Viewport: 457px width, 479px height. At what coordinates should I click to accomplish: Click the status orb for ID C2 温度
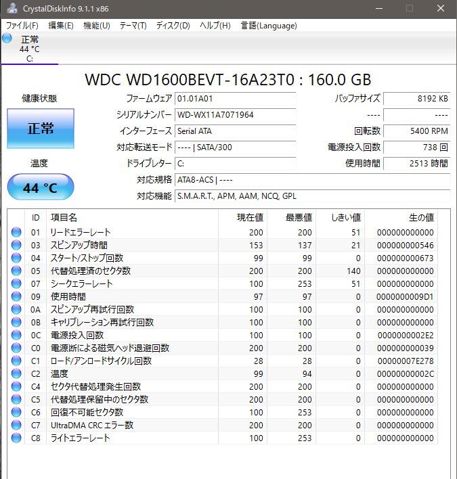[x=16, y=373]
